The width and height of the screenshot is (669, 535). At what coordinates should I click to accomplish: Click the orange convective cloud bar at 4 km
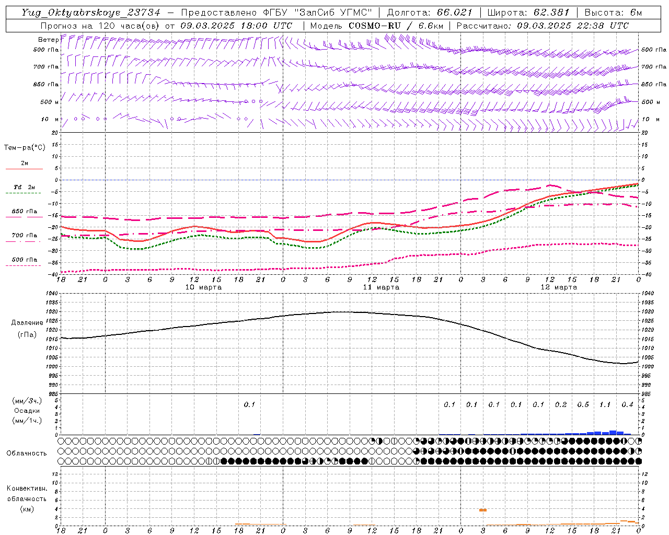click(x=483, y=510)
